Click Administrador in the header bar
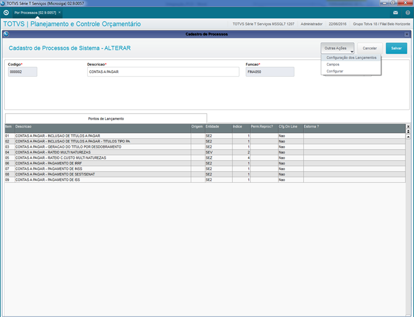Screen dimensions: 414x317 [312, 24]
